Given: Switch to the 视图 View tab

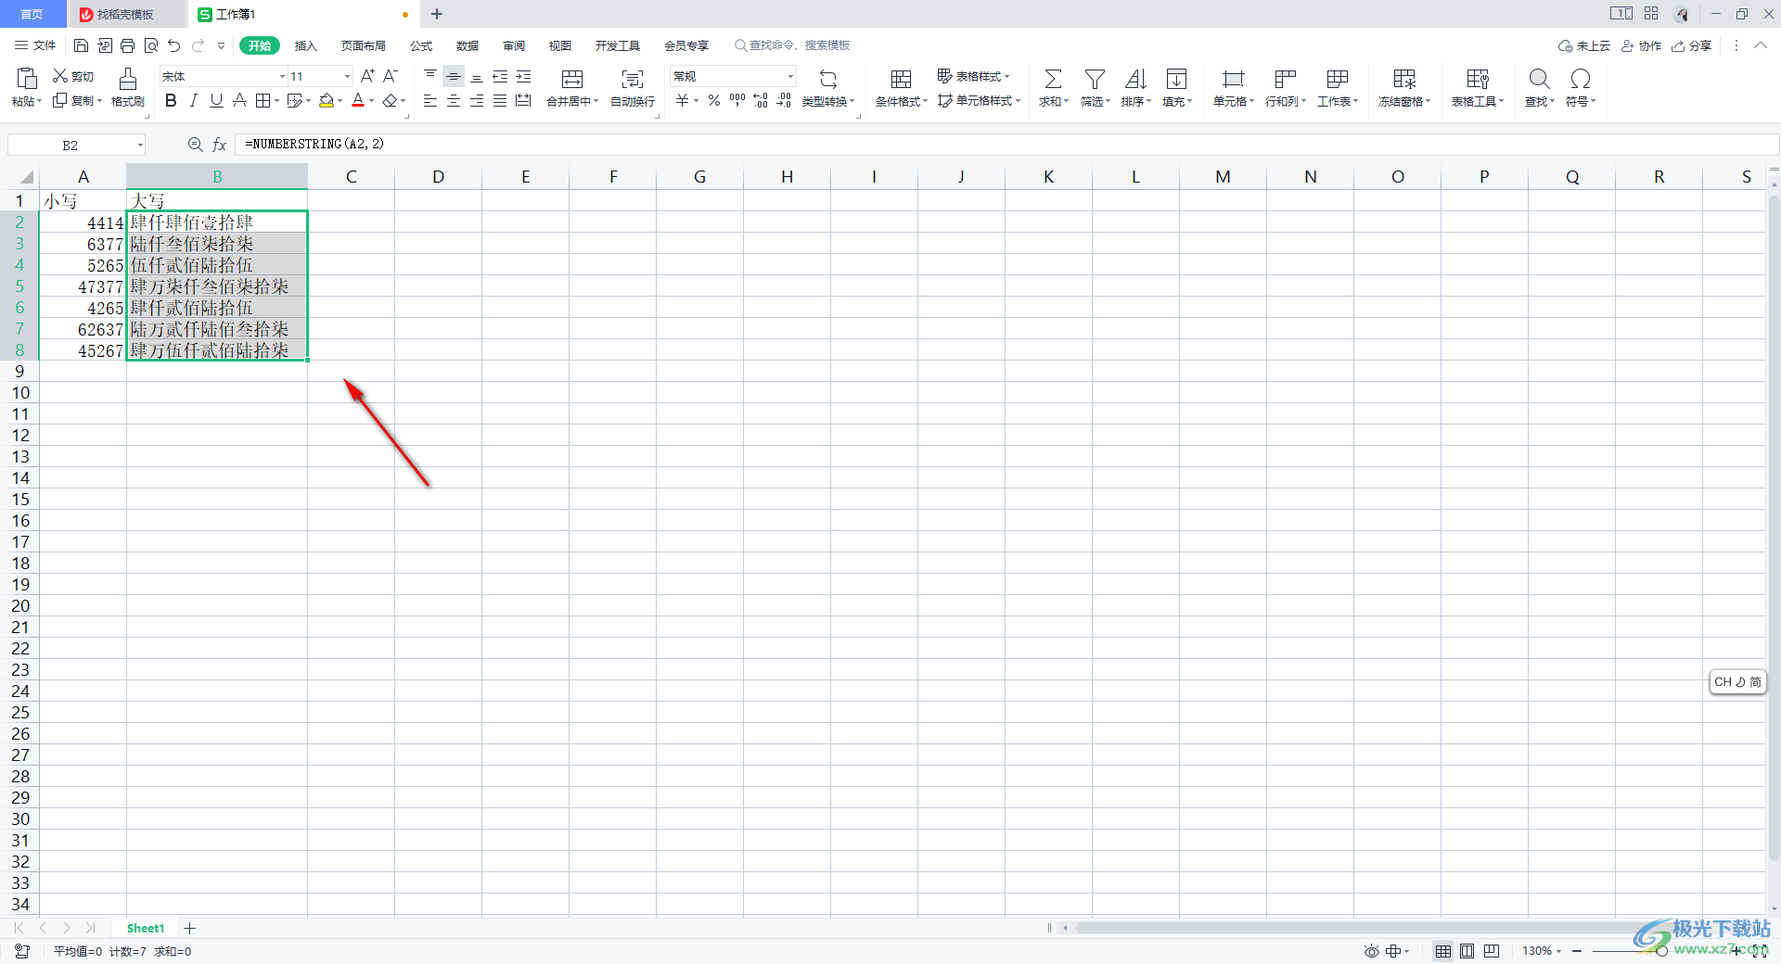Looking at the screenshot, I should tap(560, 45).
